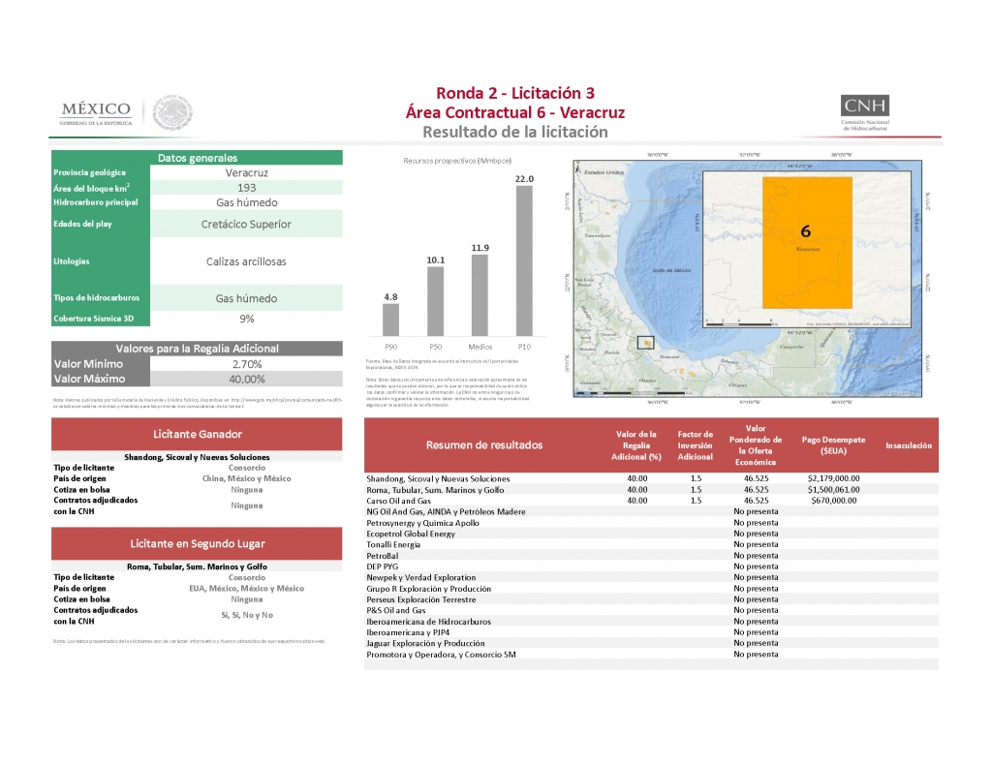The height and width of the screenshot is (766, 992).
Task: Select the P90 bar labeled 4.8
Action: tap(390, 319)
